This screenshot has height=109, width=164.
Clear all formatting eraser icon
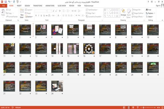(60, 11)
